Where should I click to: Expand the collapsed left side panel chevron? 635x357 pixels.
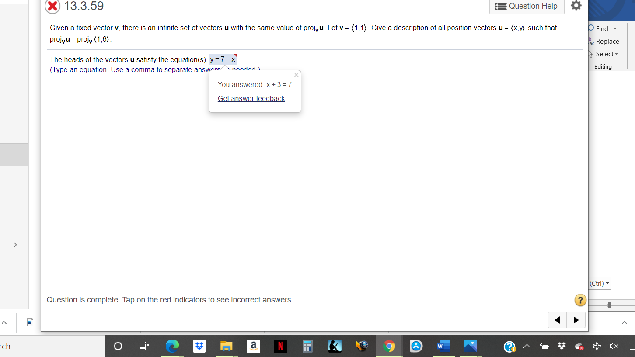pyautogui.click(x=15, y=245)
